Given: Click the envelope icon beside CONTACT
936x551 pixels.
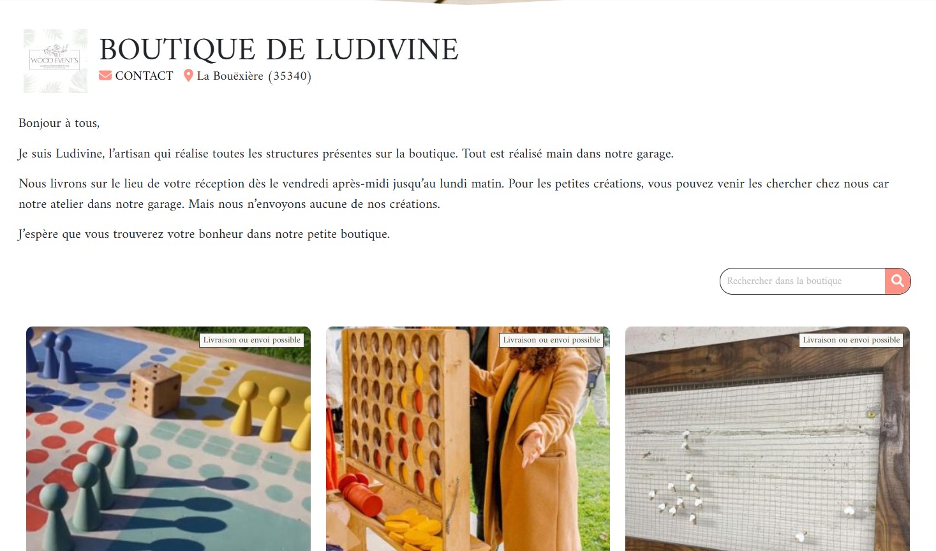Looking at the screenshot, I should (105, 76).
